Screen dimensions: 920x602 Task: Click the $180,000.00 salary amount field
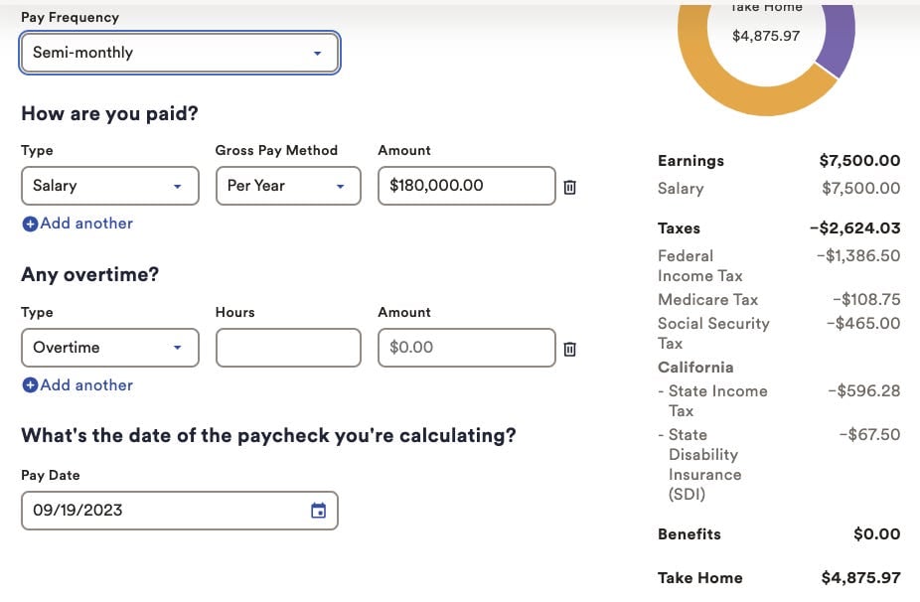[466, 186]
